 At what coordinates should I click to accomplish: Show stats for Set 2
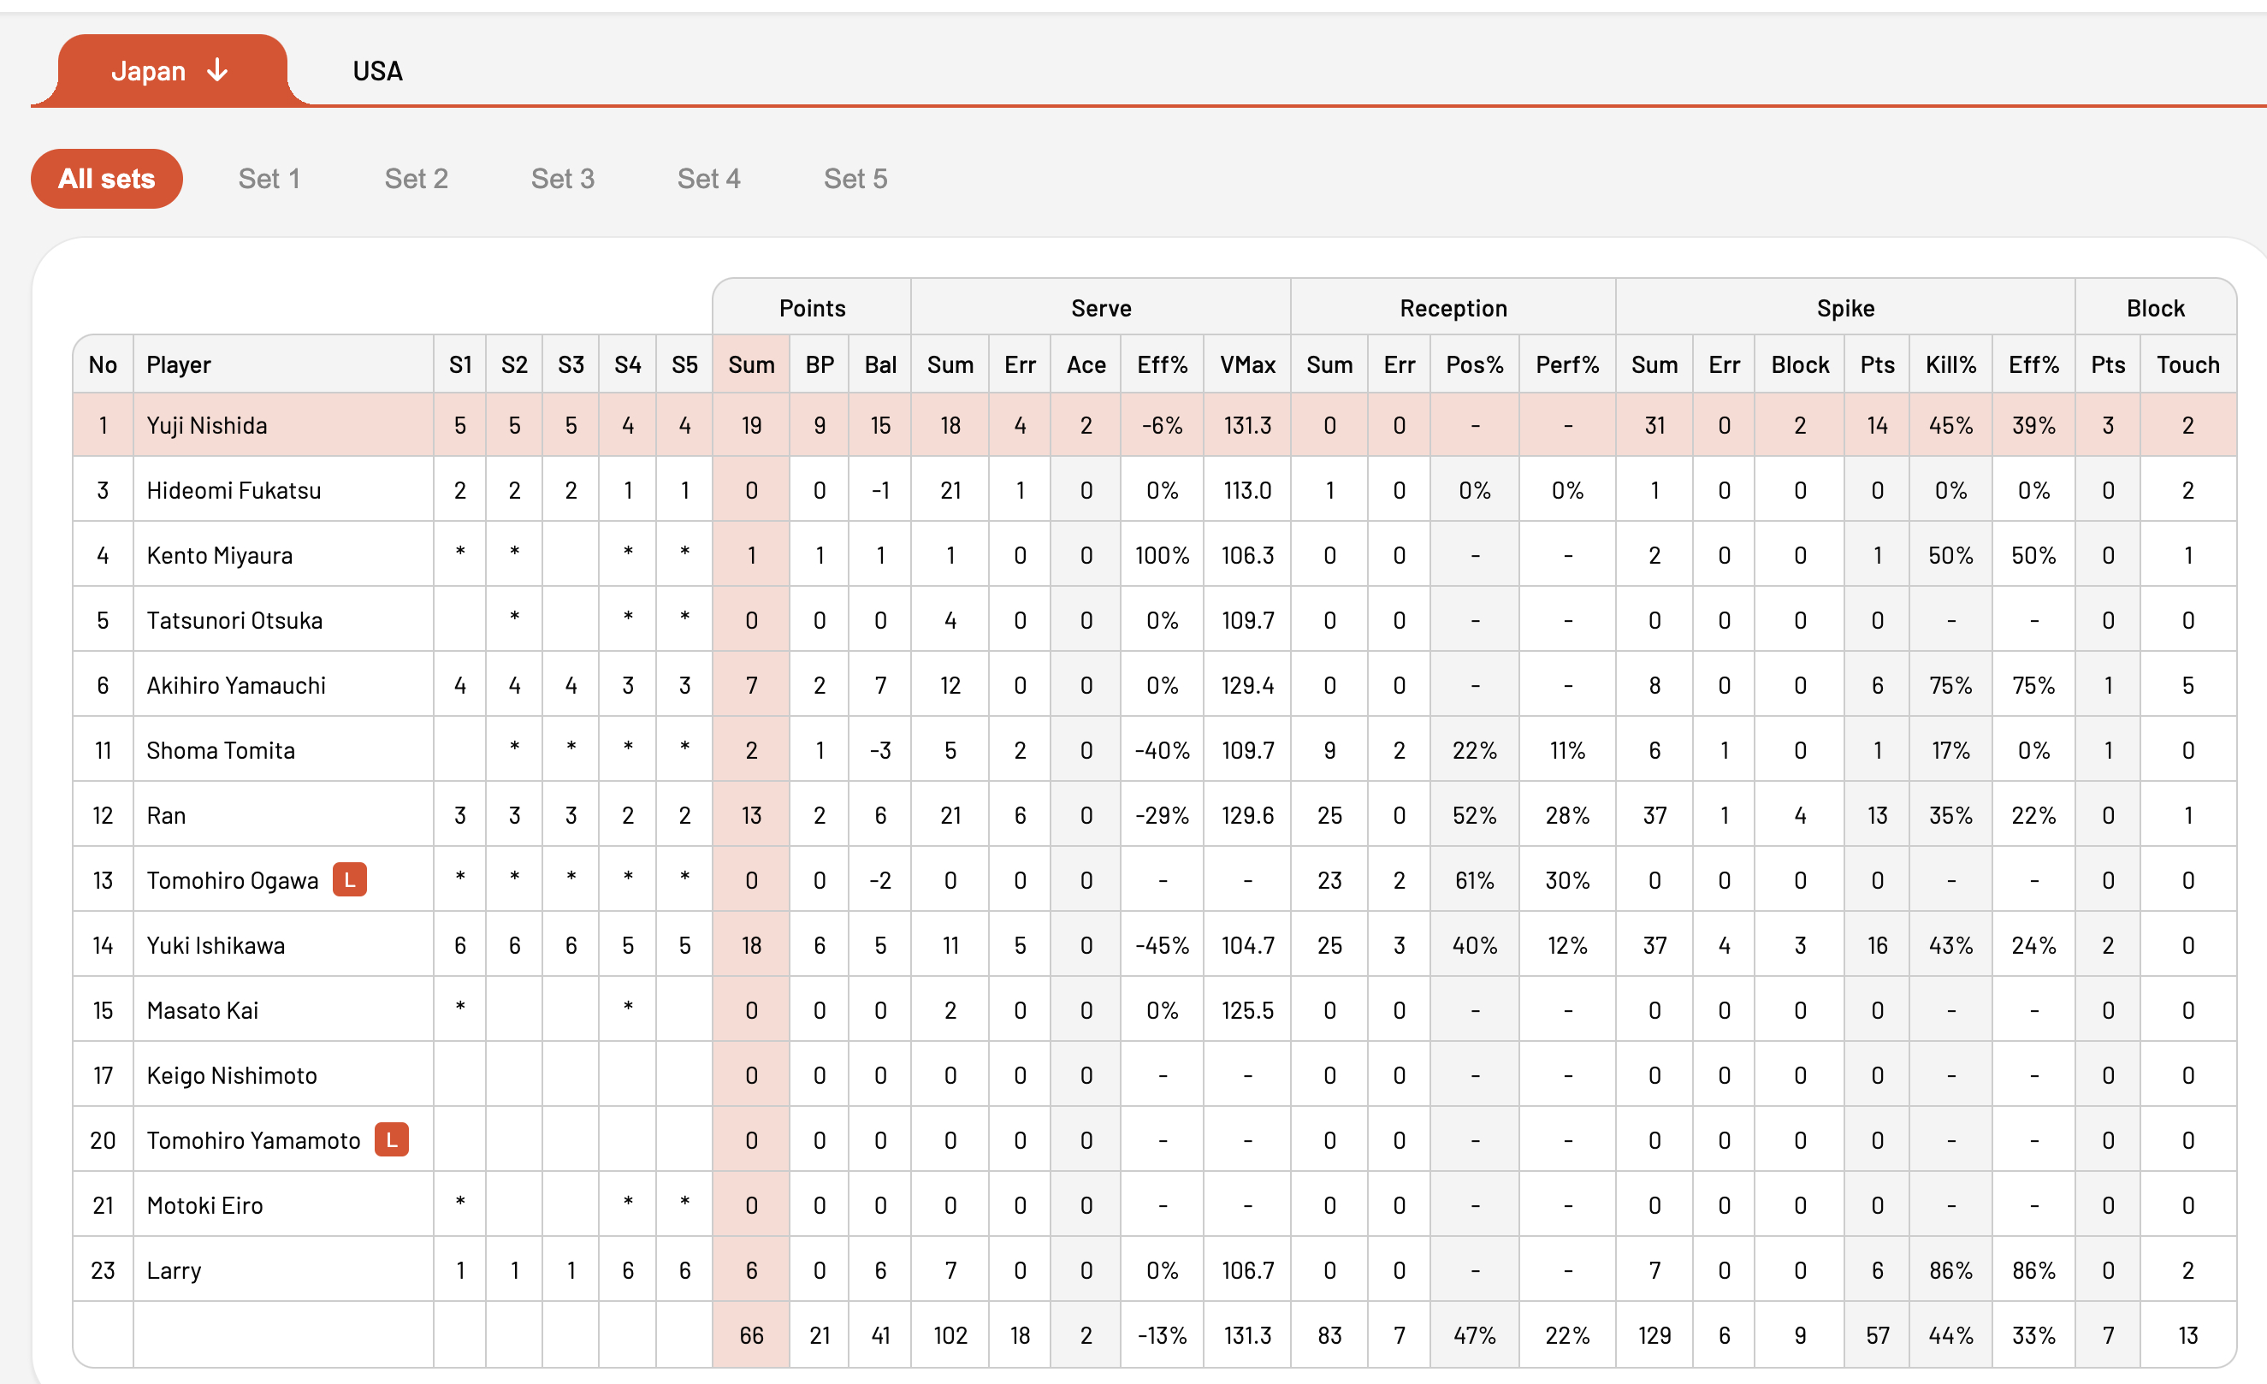coord(416,179)
